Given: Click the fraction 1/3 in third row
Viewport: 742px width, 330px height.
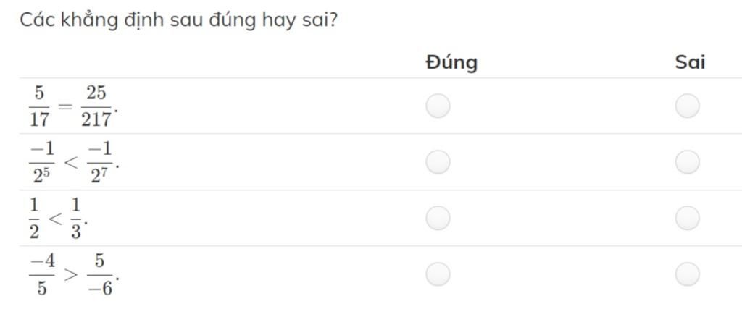Looking at the screenshot, I should click(76, 219).
